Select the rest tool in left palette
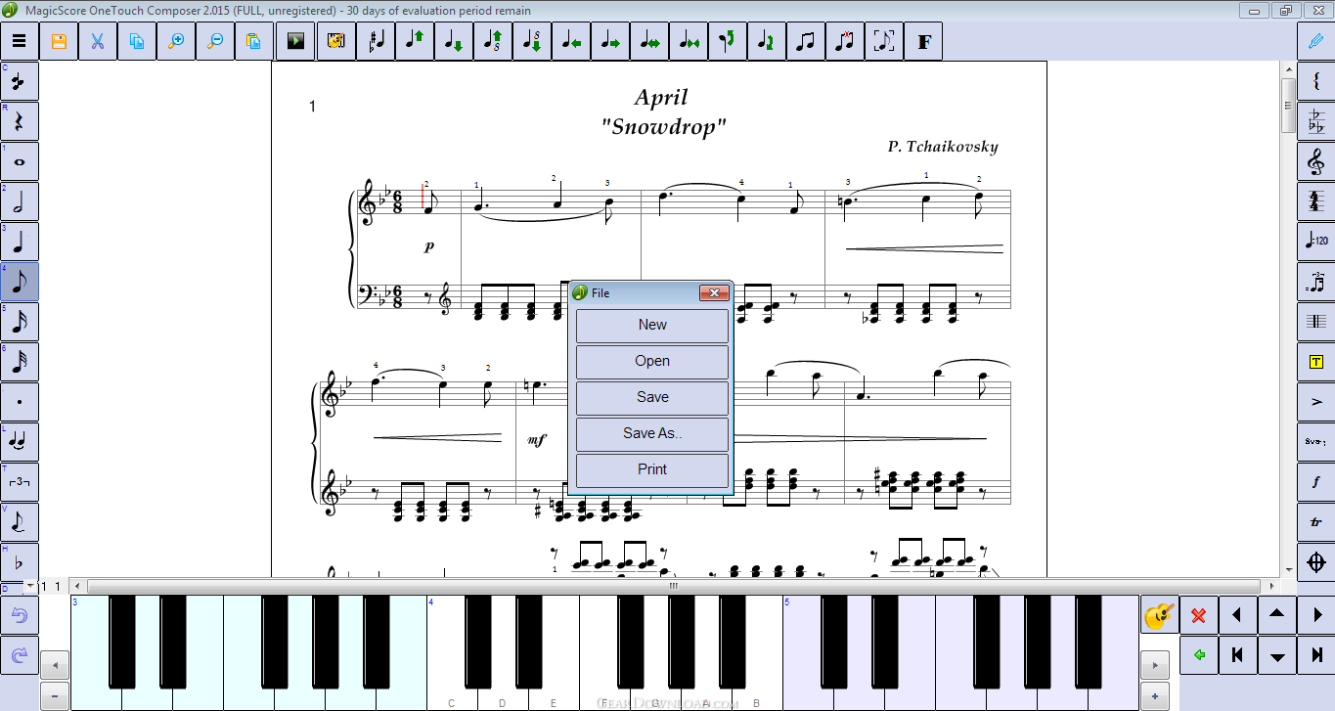The image size is (1335, 711). click(20, 121)
